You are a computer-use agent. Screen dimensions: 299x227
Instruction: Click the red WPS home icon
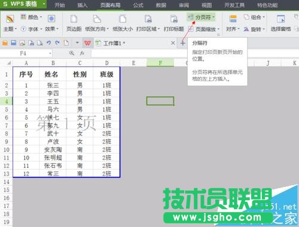(x=87, y=43)
